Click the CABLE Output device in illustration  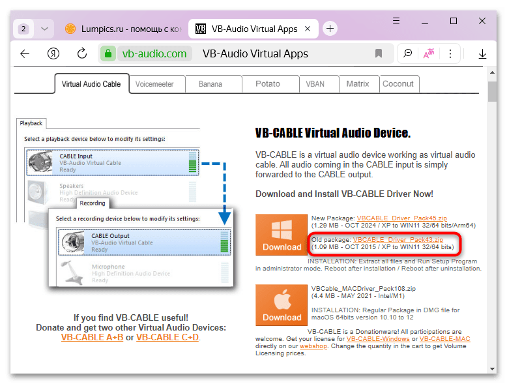click(x=144, y=243)
